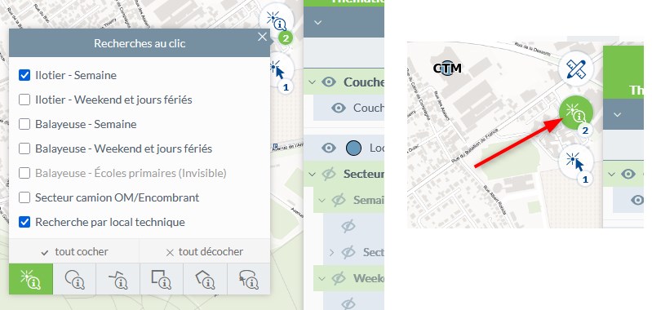Show the Secteur layer group
Screen dimensions: 652x310
pyautogui.click(x=329, y=174)
